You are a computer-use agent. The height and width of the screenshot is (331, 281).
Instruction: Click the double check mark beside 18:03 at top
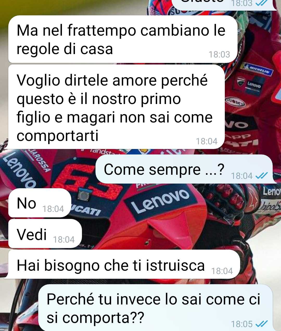[x=261, y=3]
